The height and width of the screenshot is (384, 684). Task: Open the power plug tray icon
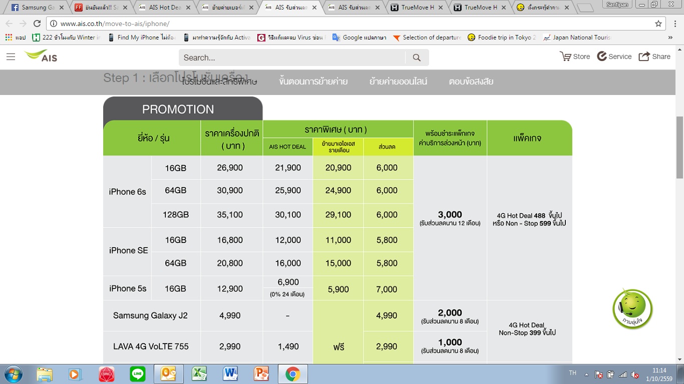pos(611,374)
